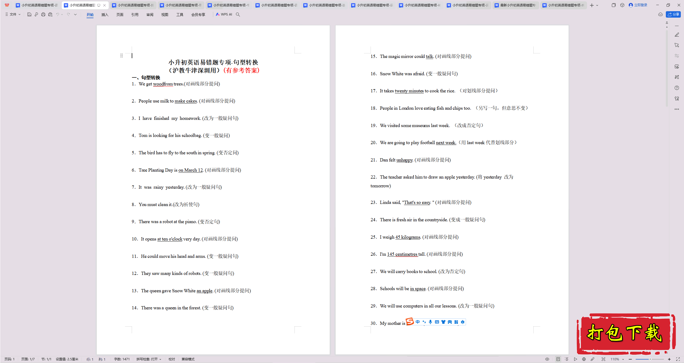The height and width of the screenshot is (363, 684).
Task: Click 字数: 1471 word count
Action: [122, 359]
